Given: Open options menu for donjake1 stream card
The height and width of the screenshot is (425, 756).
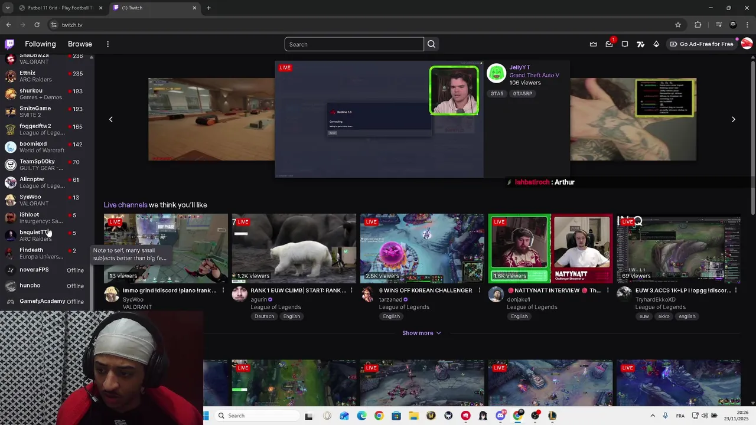Looking at the screenshot, I should coord(608,290).
